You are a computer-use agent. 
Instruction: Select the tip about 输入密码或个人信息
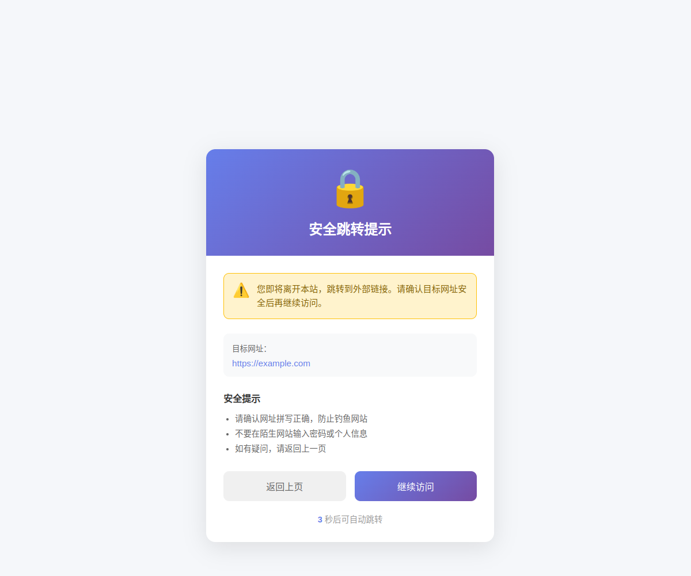(x=301, y=434)
